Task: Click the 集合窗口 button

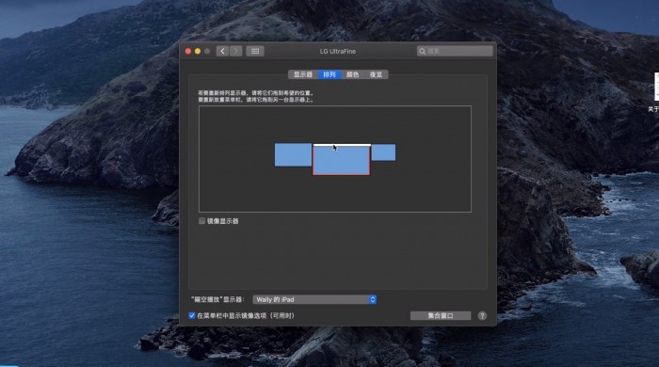Action: coord(441,316)
